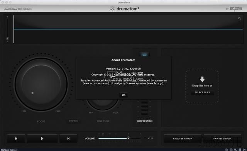The width and height of the screenshot is (247, 151).
Task: Click the ANALYZE GROUP button
Action: [182, 139]
